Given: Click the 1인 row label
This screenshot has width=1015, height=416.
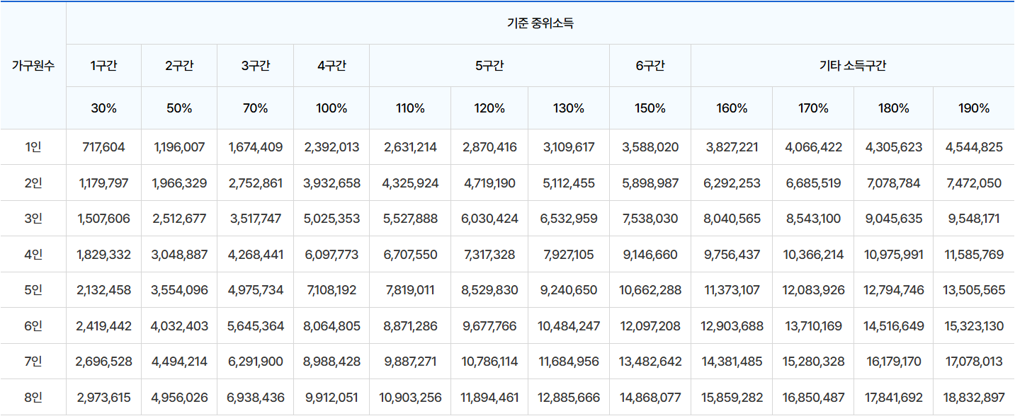Looking at the screenshot, I should pyautogui.click(x=33, y=147).
